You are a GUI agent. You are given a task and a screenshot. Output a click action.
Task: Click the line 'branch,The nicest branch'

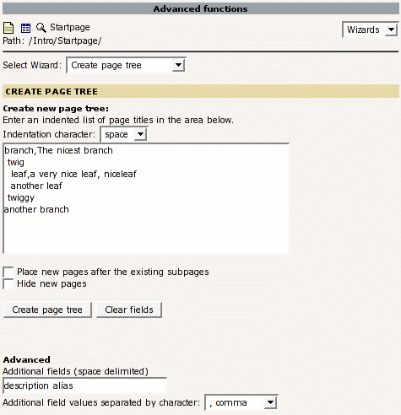tap(58, 150)
